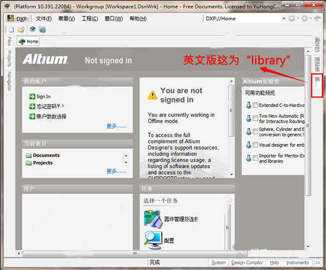Click the down arrow in Documents list
The image size is (326, 270).
point(126,162)
